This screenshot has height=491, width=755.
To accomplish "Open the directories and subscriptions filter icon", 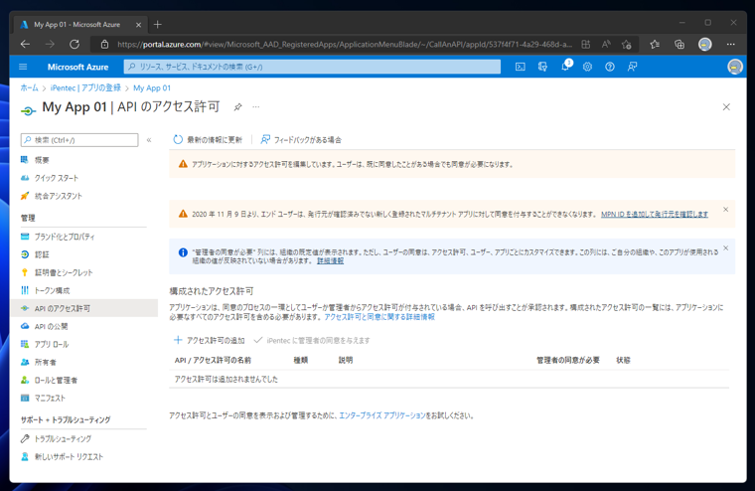I will 542,67.
